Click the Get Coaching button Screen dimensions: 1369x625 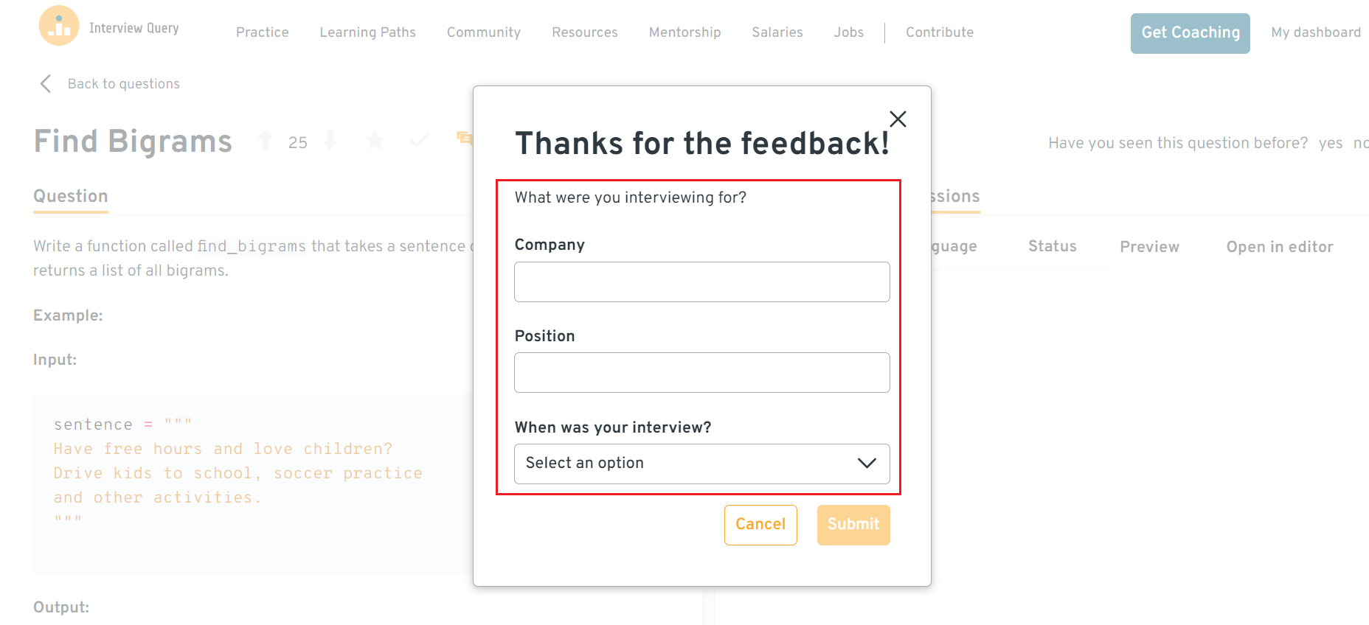(1190, 33)
